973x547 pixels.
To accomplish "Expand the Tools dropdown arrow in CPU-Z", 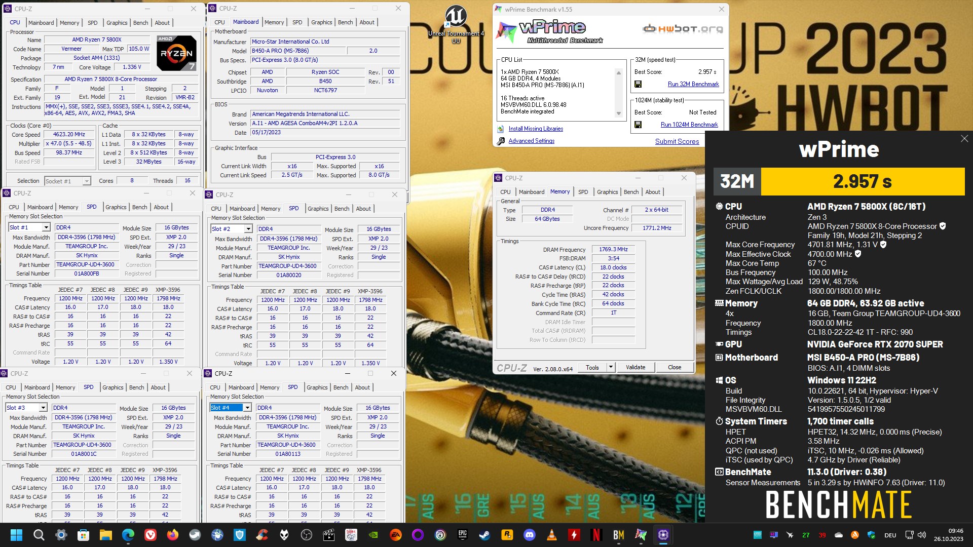I will tap(611, 367).
